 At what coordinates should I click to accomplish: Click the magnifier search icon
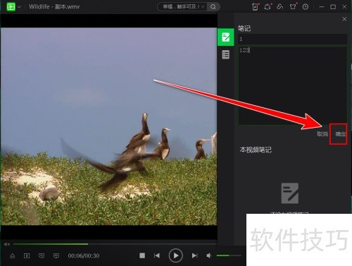[213, 7]
